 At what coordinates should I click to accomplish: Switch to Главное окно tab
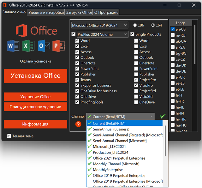(14, 12)
